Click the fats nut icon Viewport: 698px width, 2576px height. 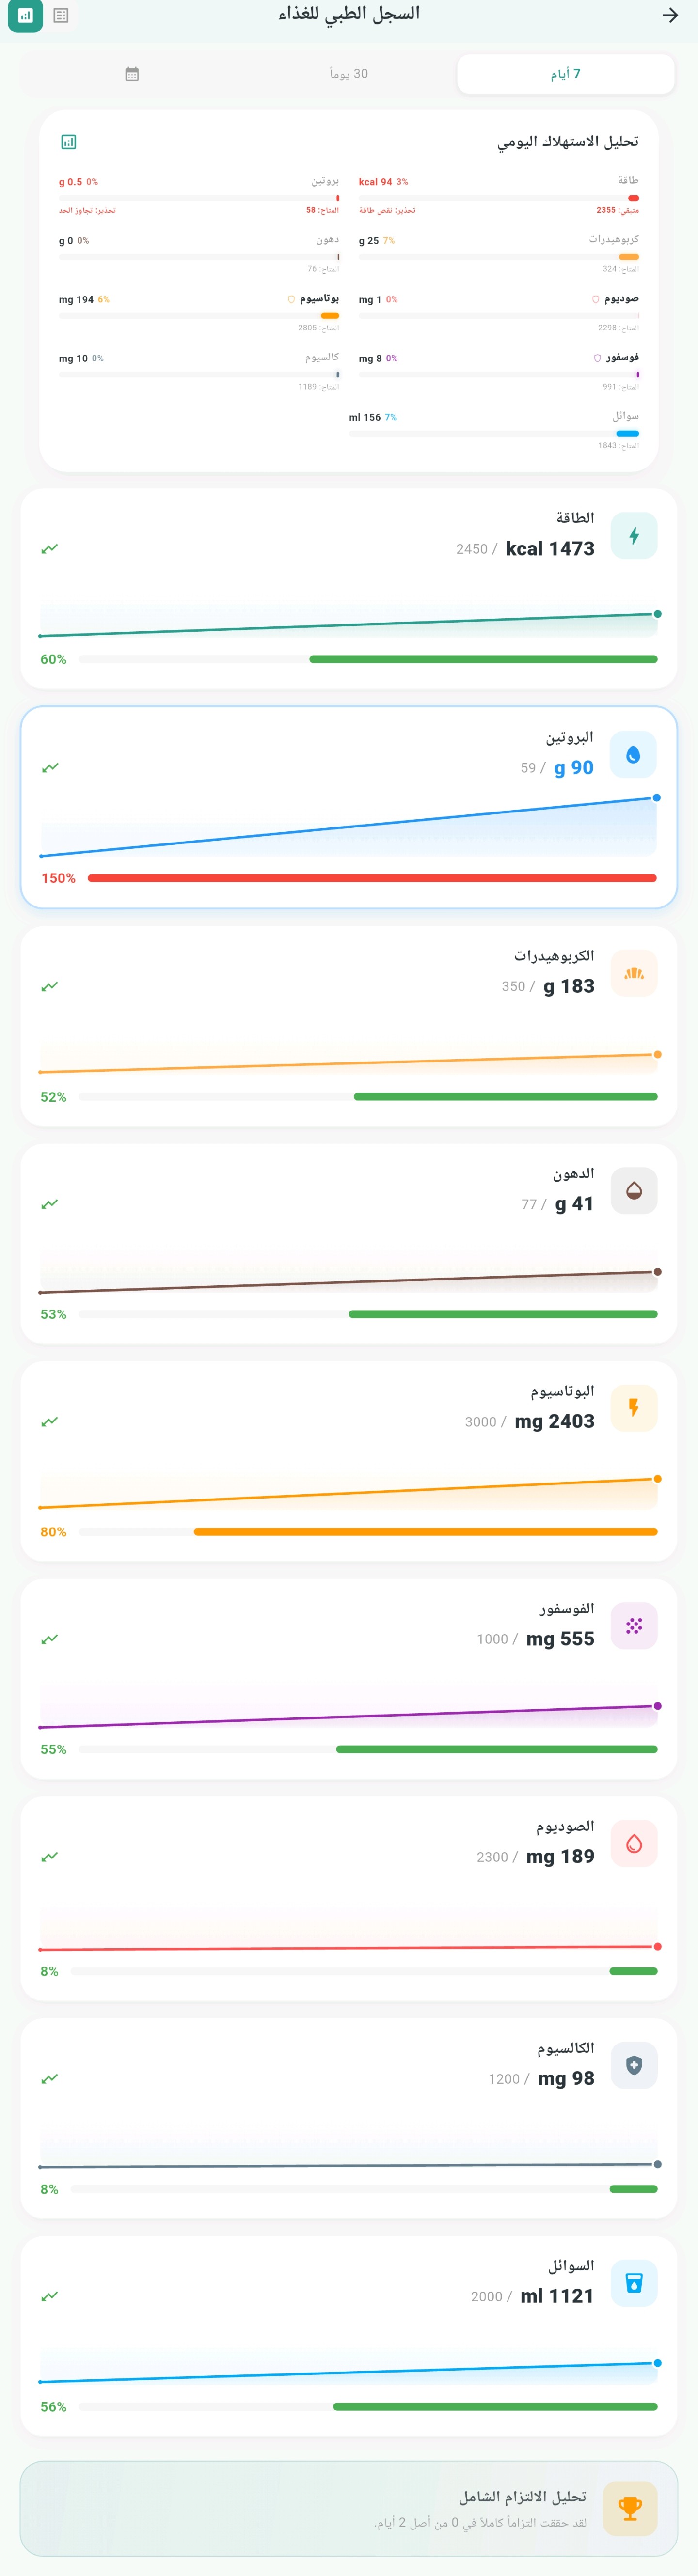pos(634,1190)
